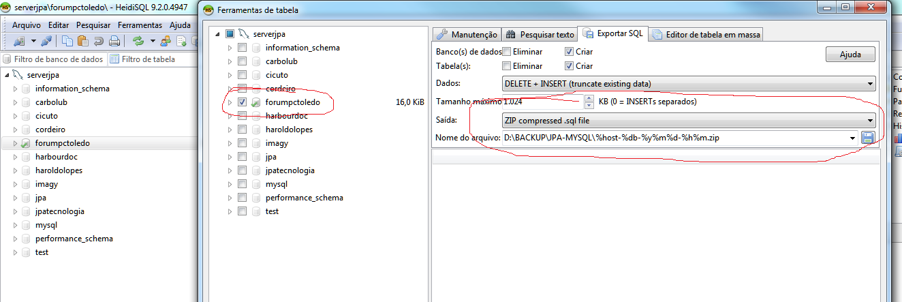Click the blue save-file disk icon beside filename

[x=868, y=138]
